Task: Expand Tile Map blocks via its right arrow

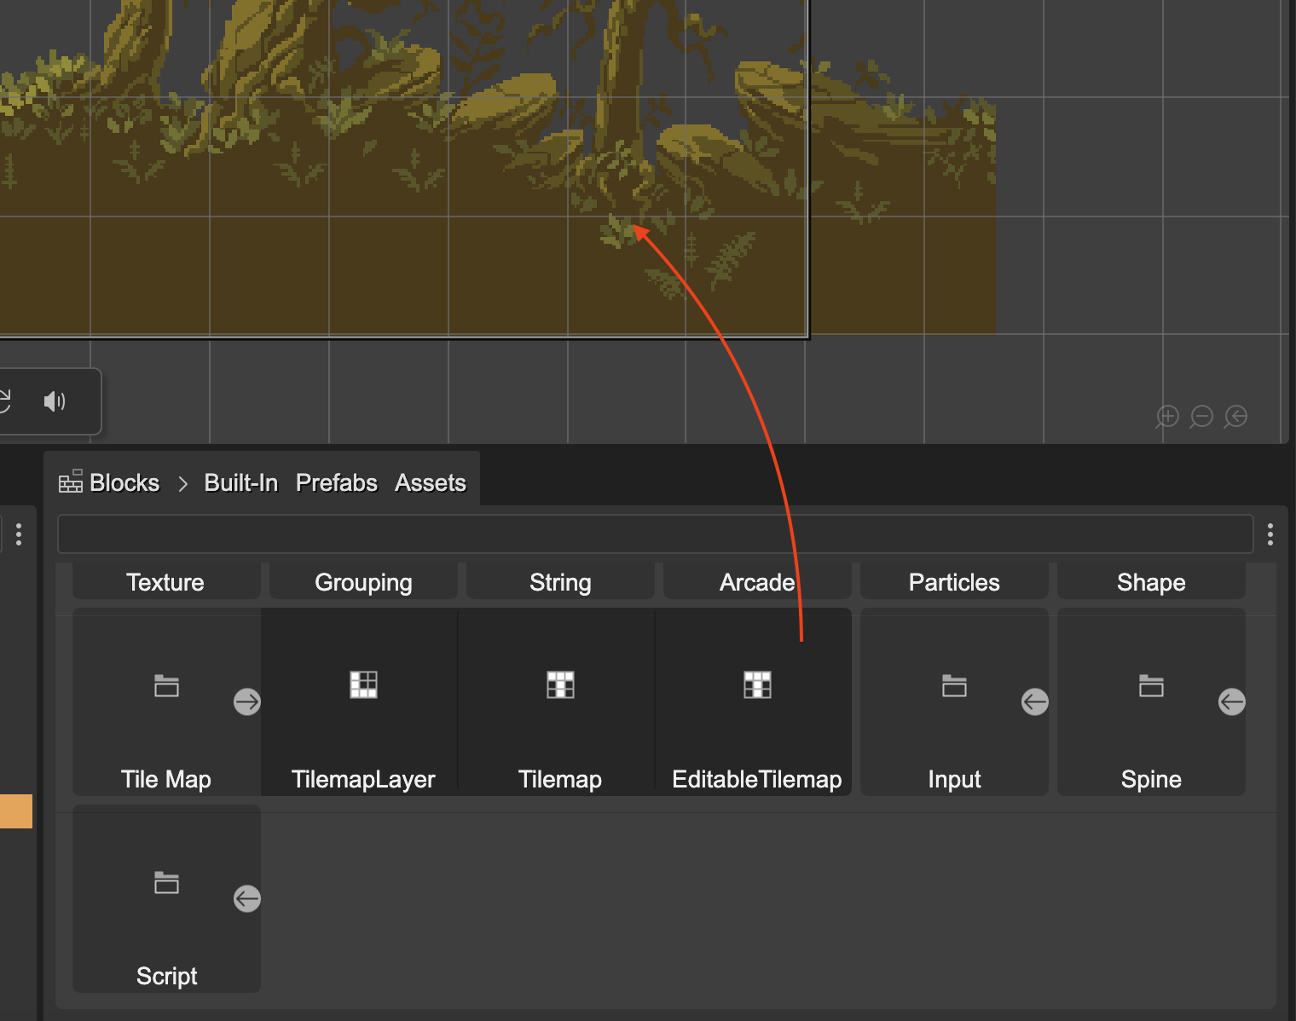Action: pos(247,701)
